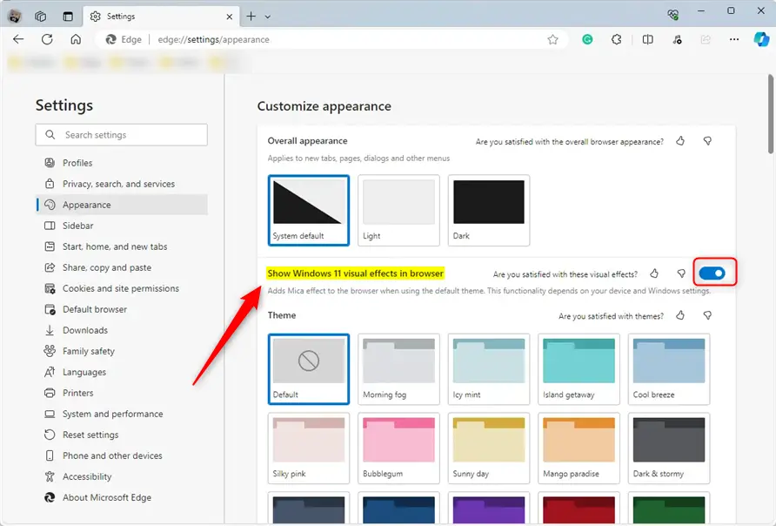776x526 pixels.
Task: Open Settings and more ellipsis menu
Action: tap(734, 39)
